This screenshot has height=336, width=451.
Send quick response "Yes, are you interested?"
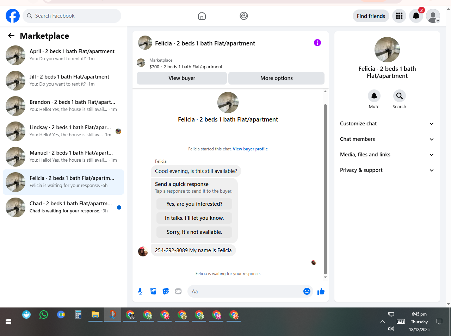tap(194, 204)
